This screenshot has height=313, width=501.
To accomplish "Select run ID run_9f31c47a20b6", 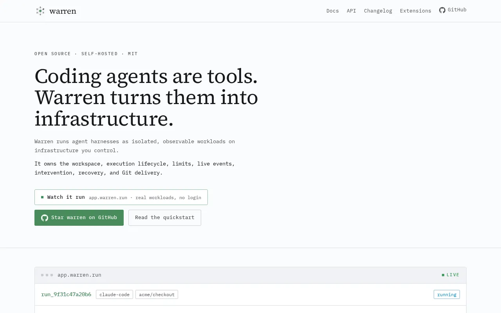I will click(66, 294).
